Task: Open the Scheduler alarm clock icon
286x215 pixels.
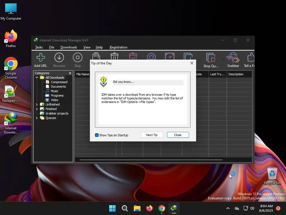Action: [x=170, y=56]
